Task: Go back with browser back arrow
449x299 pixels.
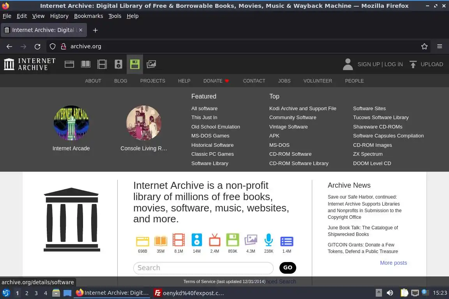Action: tap(9, 46)
